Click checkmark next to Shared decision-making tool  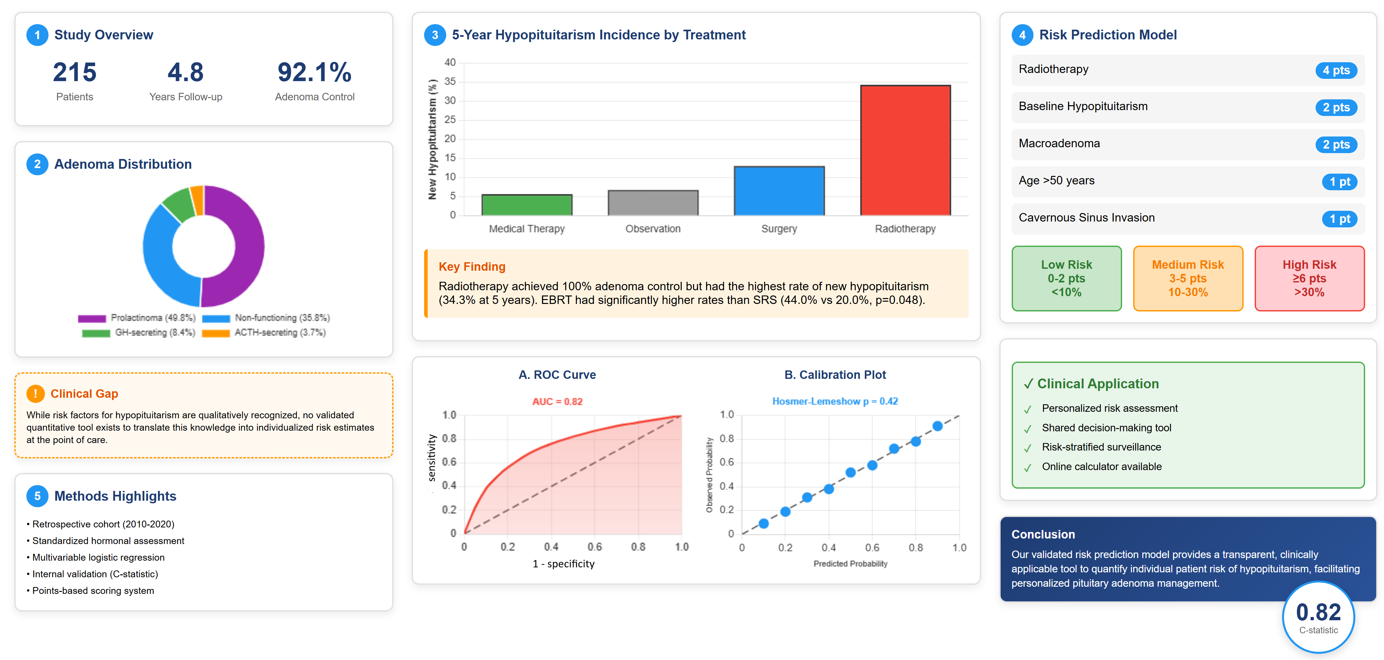pos(1028,428)
